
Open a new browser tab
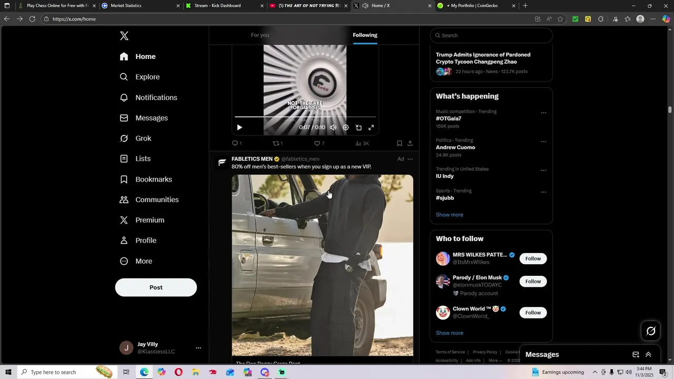coord(525,6)
